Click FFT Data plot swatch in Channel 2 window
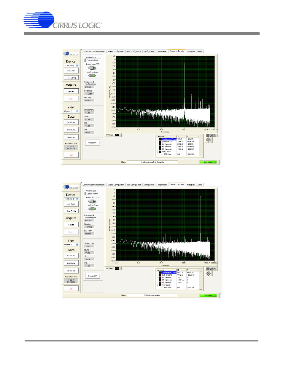This screenshot has width=283, height=366. (117, 135)
